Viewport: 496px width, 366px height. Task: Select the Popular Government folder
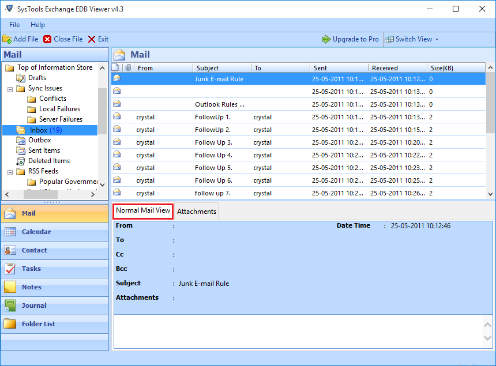tap(68, 182)
